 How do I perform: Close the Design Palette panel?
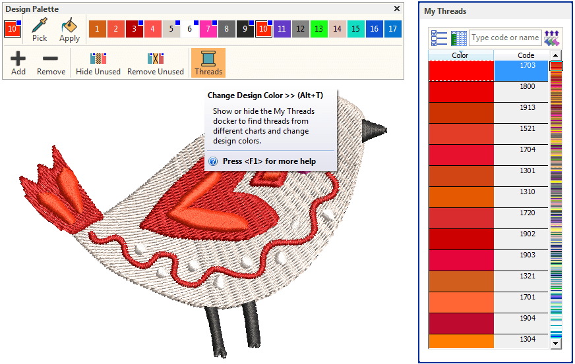396,9
